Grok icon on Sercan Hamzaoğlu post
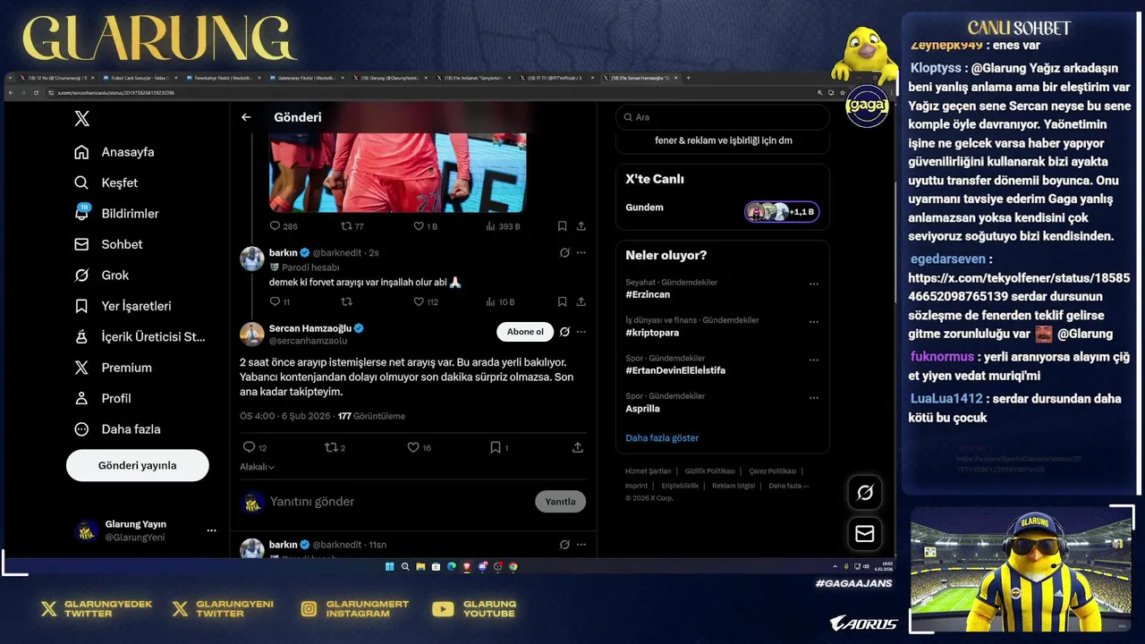 [564, 332]
